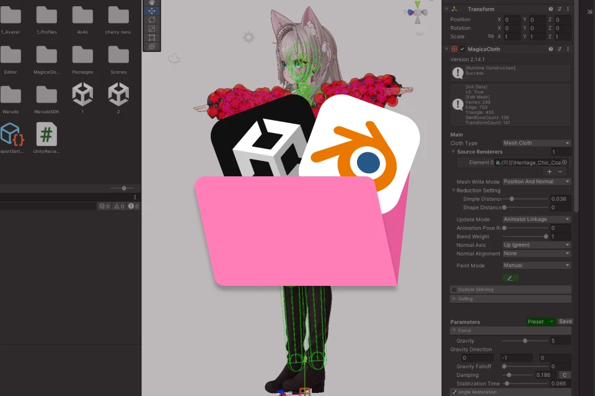The width and height of the screenshot is (595, 396).
Task: Expand the Culling section
Action: tap(454, 299)
